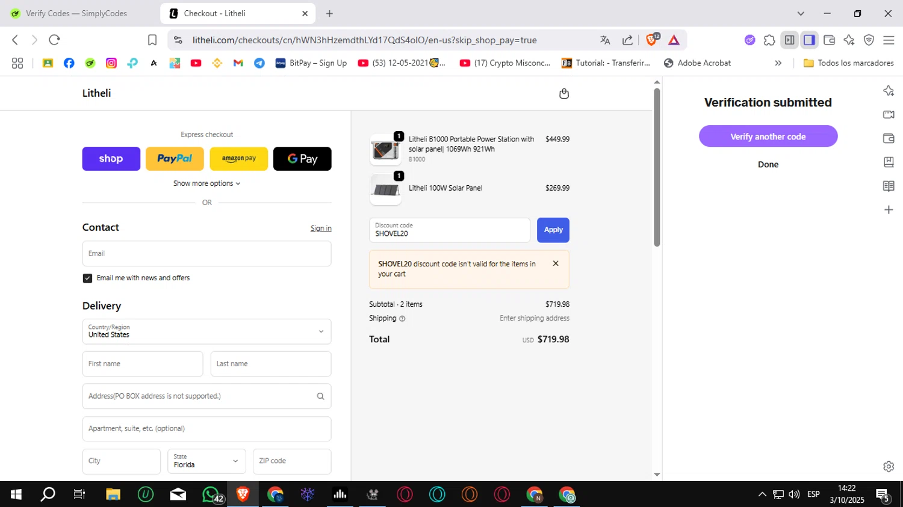903x507 pixels.
Task: Click the share page icon
Action: click(627, 40)
